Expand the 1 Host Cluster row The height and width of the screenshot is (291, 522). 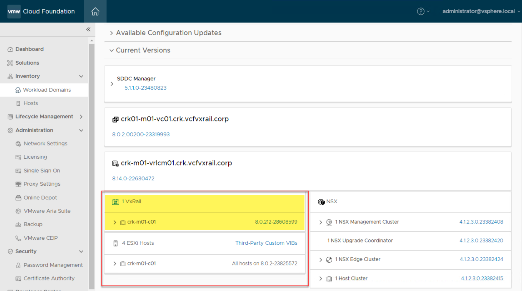point(321,279)
